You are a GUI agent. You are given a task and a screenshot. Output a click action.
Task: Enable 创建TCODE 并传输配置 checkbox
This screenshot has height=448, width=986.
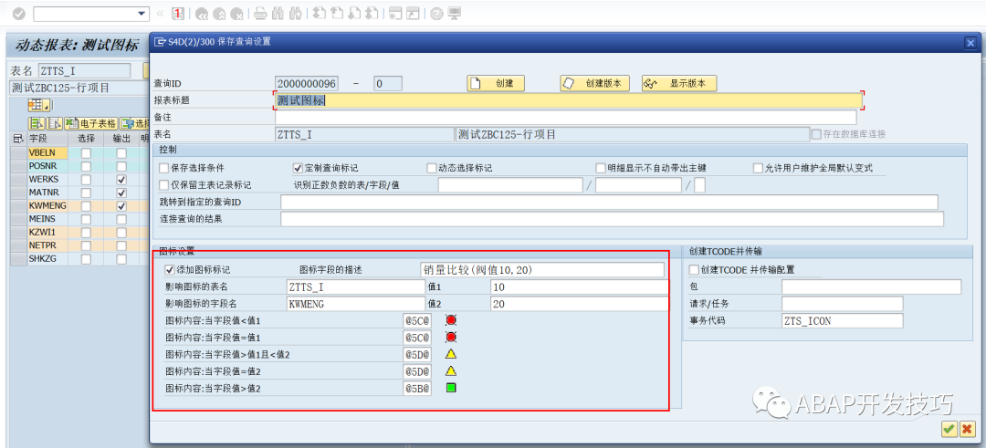click(694, 269)
